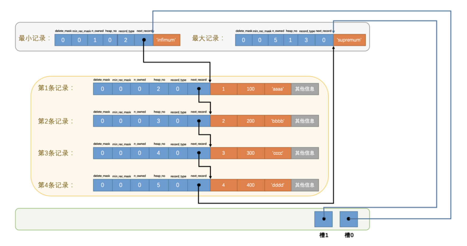Click the cell with value 100
The width and height of the screenshot is (467, 246).
click(x=250, y=89)
